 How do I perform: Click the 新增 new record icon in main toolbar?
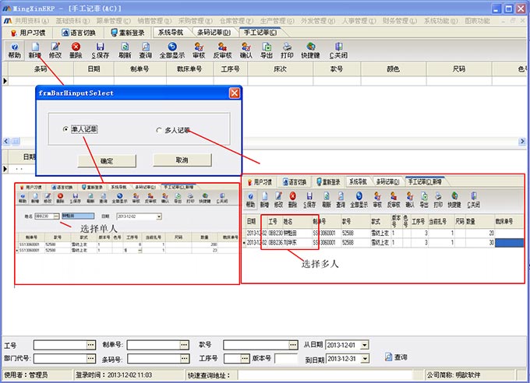[x=35, y=51]
